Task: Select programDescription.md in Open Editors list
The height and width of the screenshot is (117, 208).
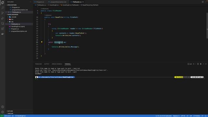Action: tap(19, 10)
